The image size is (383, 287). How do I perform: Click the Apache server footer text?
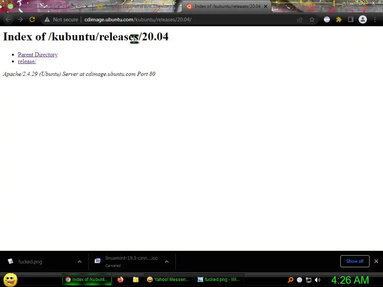coord(79,74)
